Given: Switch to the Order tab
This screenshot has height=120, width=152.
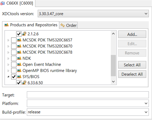Looking at the screenshot, I should click(x=69, y=25).
